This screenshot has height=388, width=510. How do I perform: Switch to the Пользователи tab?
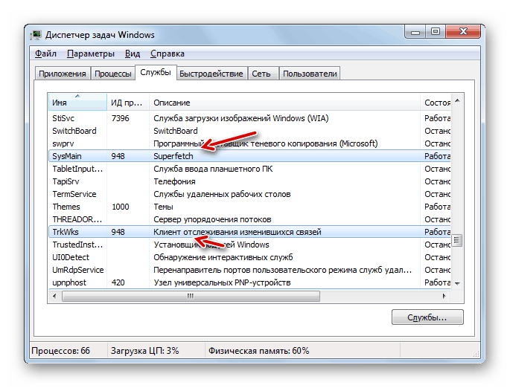(x=310, y=74)
